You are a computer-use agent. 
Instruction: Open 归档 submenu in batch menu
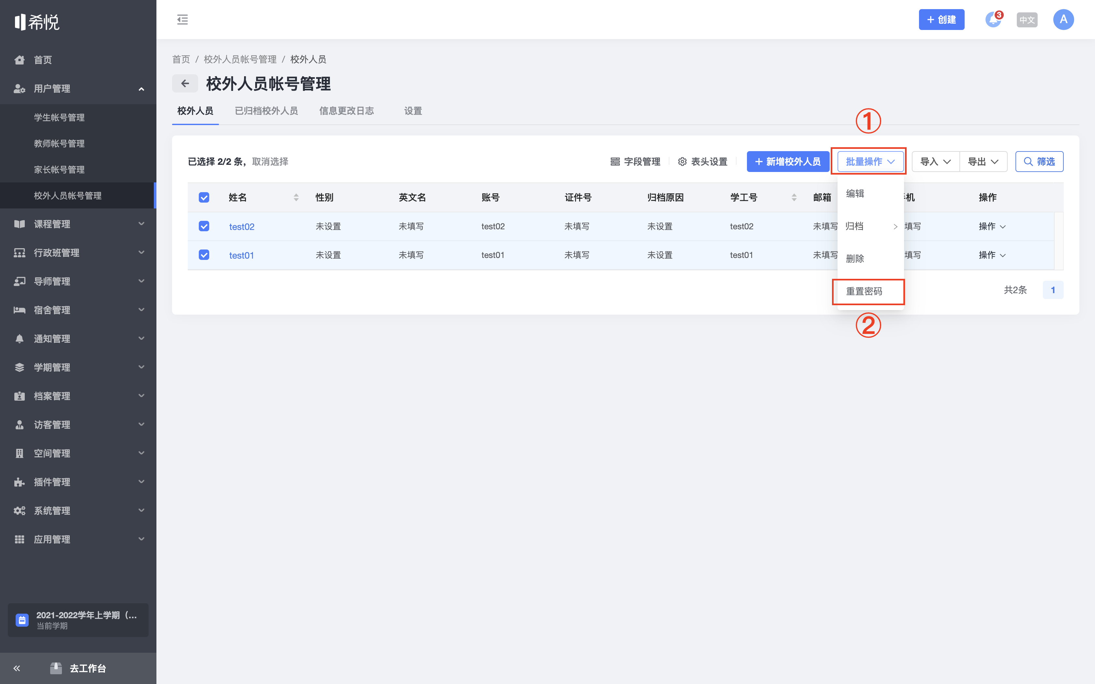point(870,226)
